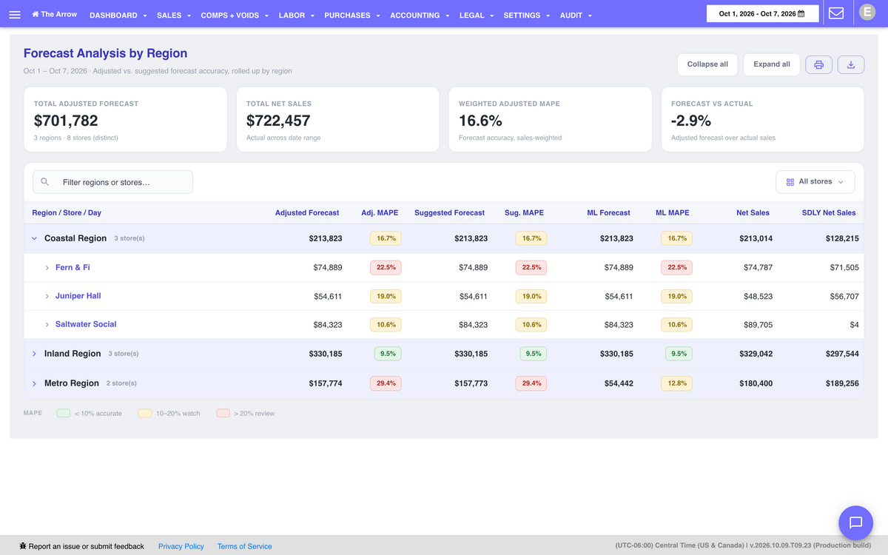Expand the Fern & Fi store row

point(47,268)
